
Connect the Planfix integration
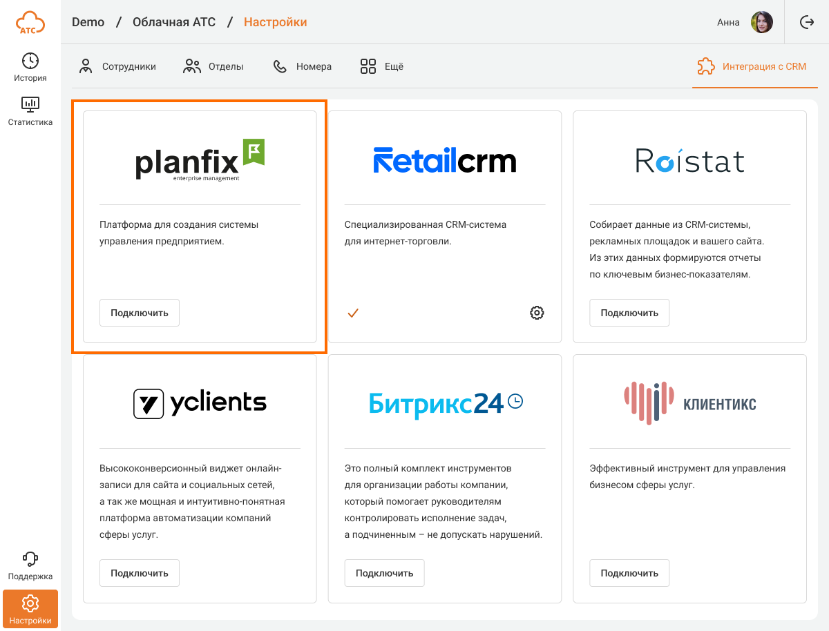[140, 313]
